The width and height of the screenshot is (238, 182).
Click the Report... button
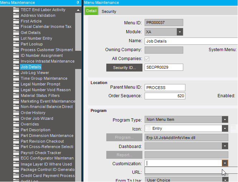coord(124,155)
